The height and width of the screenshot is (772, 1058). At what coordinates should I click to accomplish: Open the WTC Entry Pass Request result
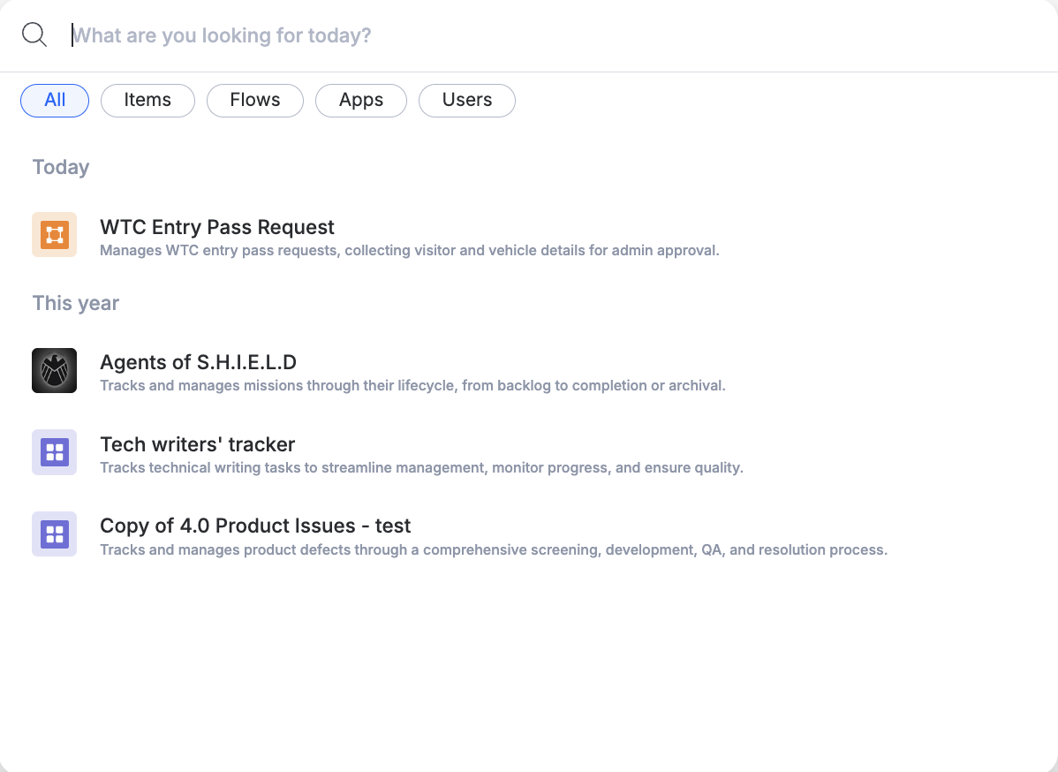point(217,227)
